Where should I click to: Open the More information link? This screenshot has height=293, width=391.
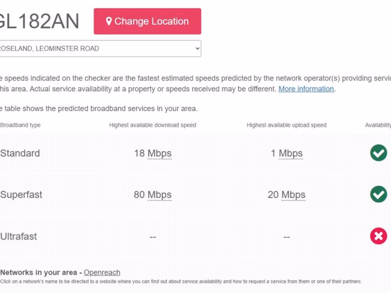tap(306, 89)
